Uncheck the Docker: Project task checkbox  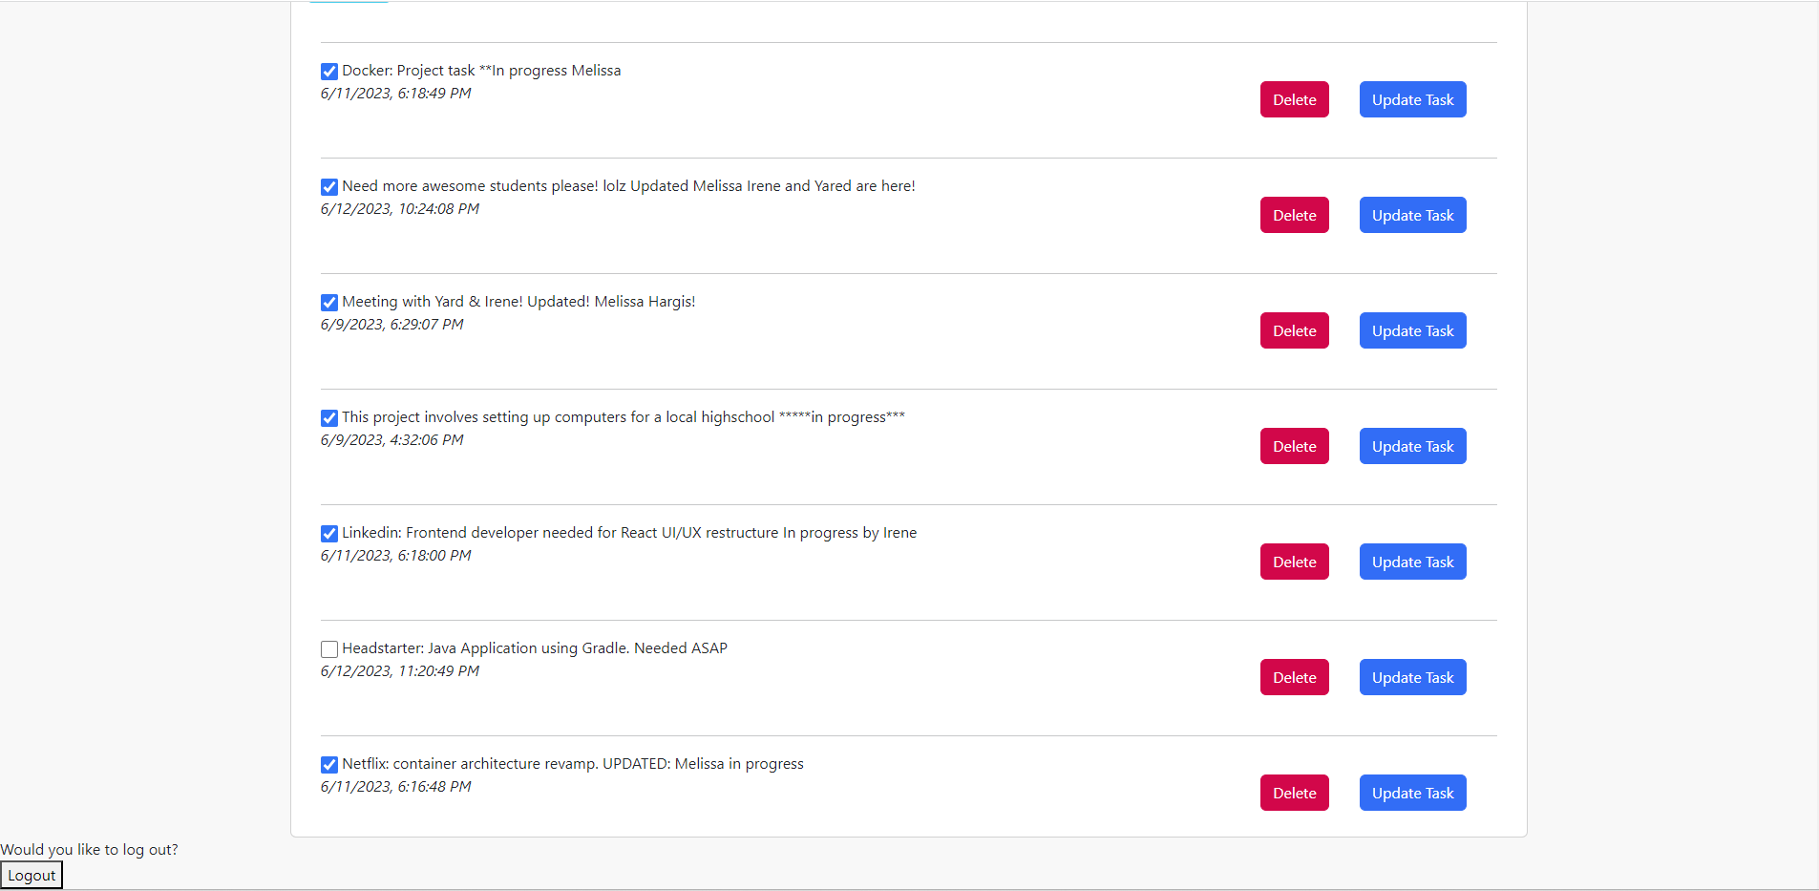(328, 71)
